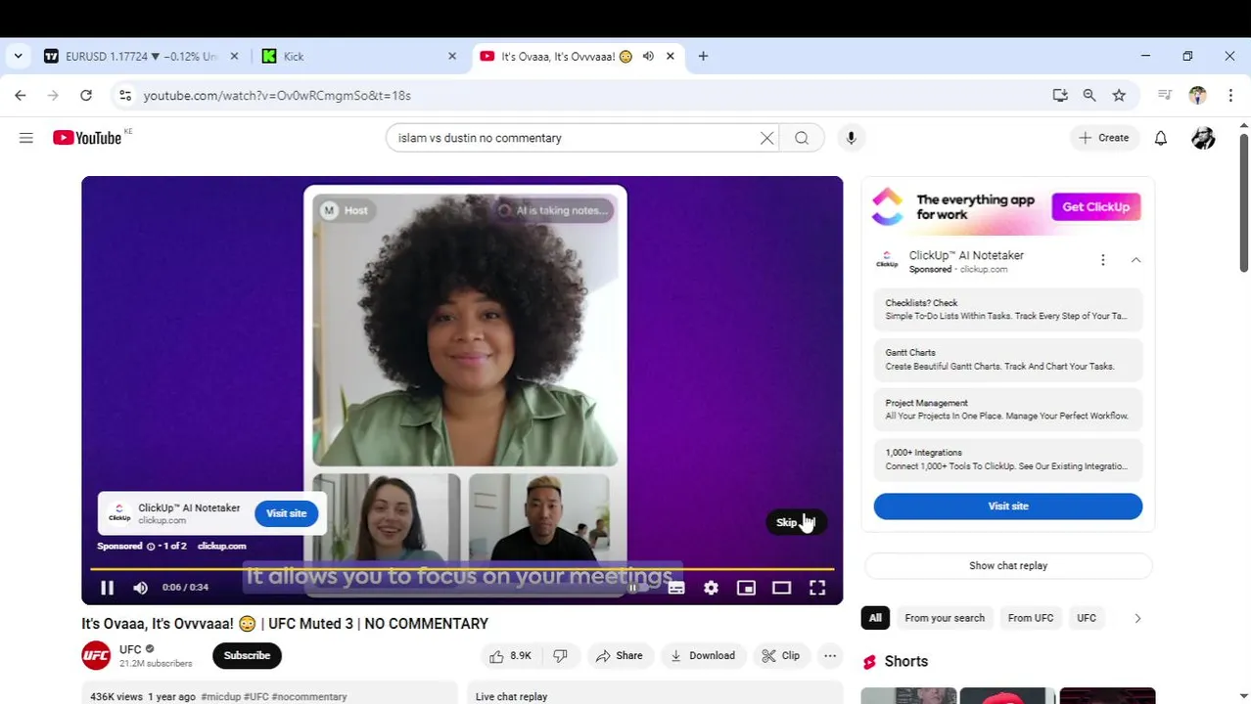Select From your search chip
The height and width of the screenshot is (704, 1251).
click(x=945, y=618)
